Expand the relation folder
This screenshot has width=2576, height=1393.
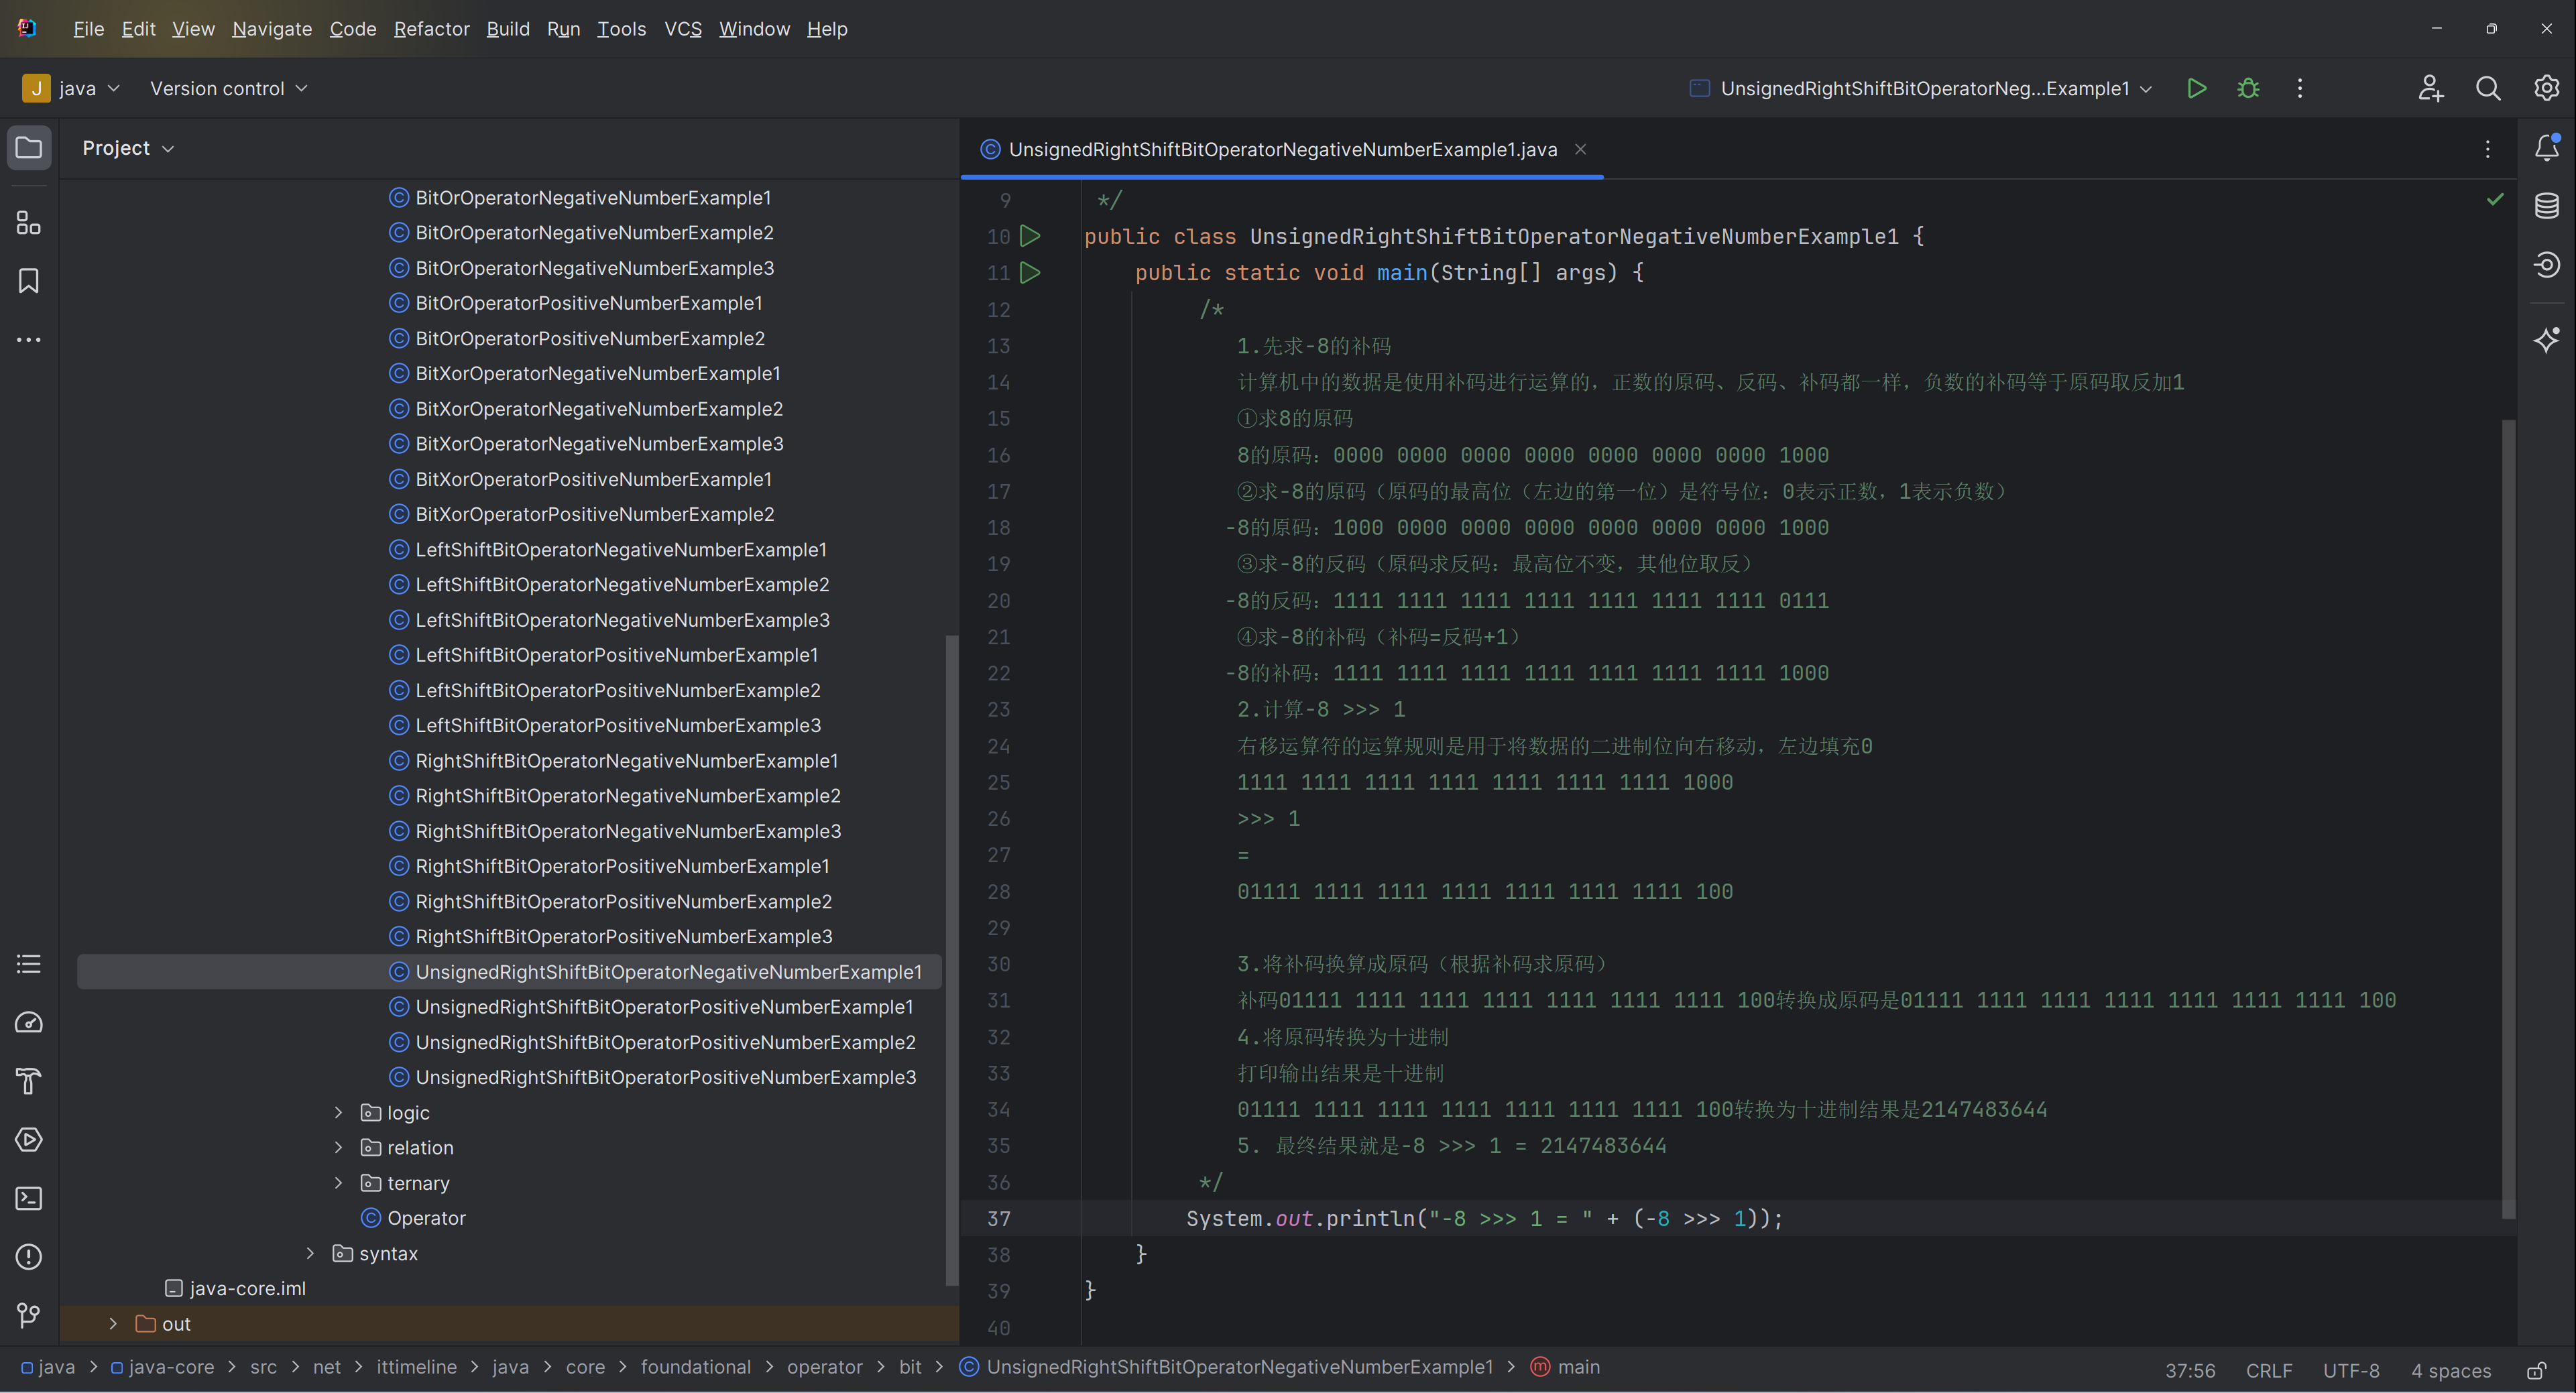coord(338,1147)
